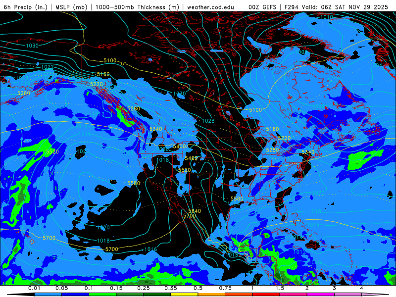Click the '1008' pressure label near Greenland
Image resolution: width=396 pixels, height=297 pixels.
click(301, 52)
